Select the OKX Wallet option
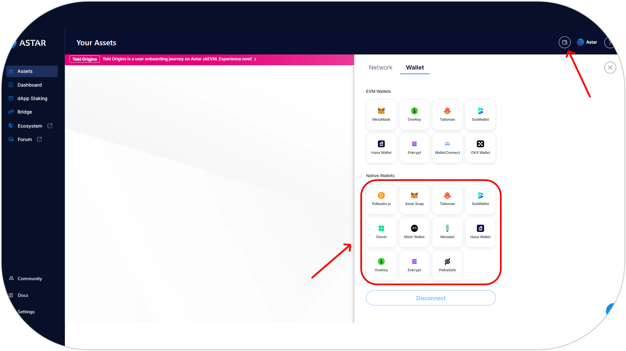Screen dimensions: 626x351 tap(480, 148)
